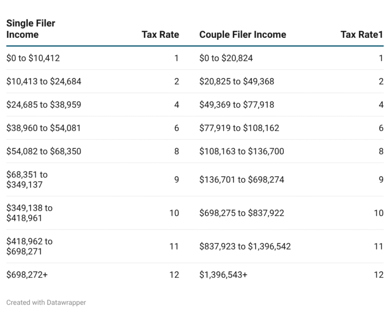The height and width of the screenshot is (313, 390).
Task: Select the "$0 to $10,412" cell
Action: point(33,58)
